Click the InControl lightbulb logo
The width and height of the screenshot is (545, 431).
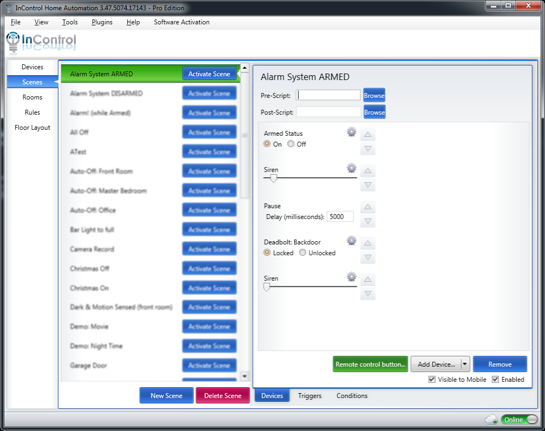(13, 41)
